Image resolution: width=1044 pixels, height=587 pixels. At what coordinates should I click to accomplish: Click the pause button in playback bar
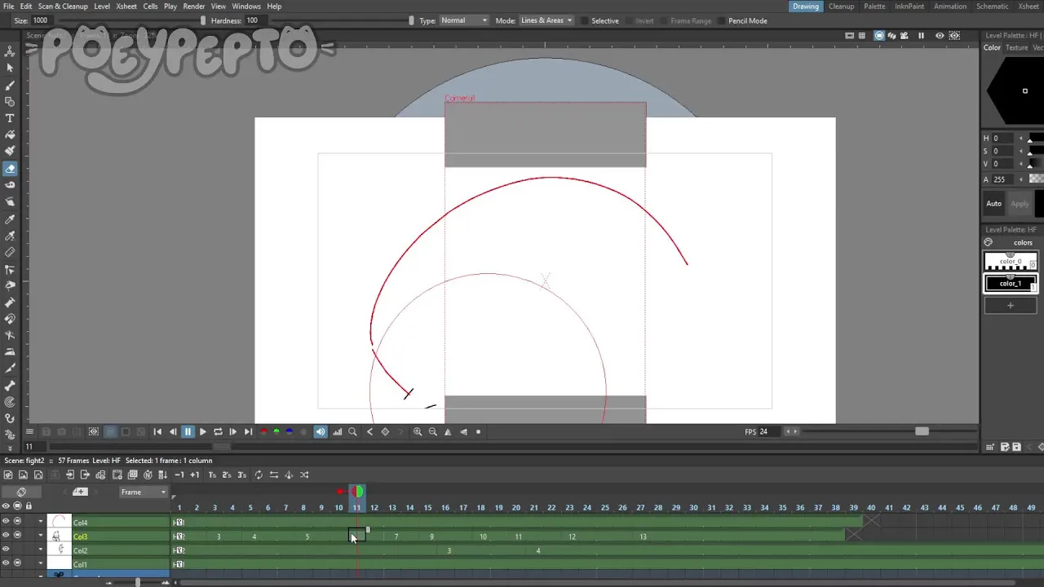[188, 432]
